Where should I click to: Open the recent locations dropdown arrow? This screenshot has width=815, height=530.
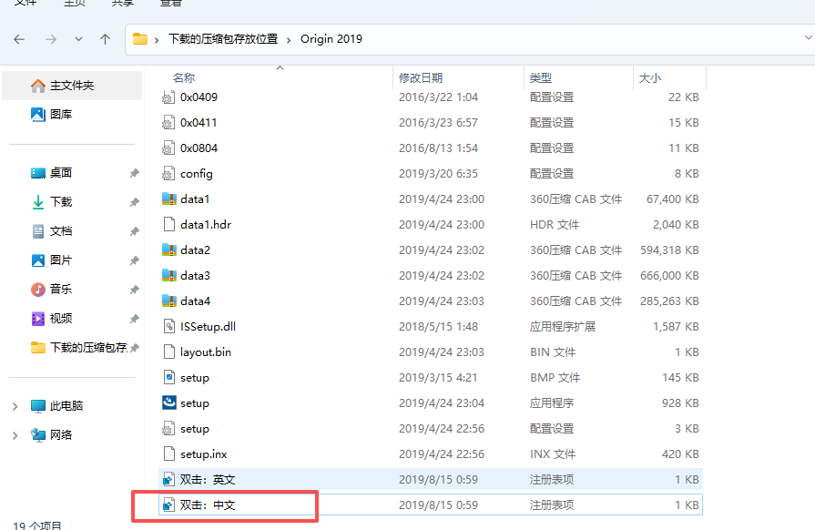pos(79,38)
